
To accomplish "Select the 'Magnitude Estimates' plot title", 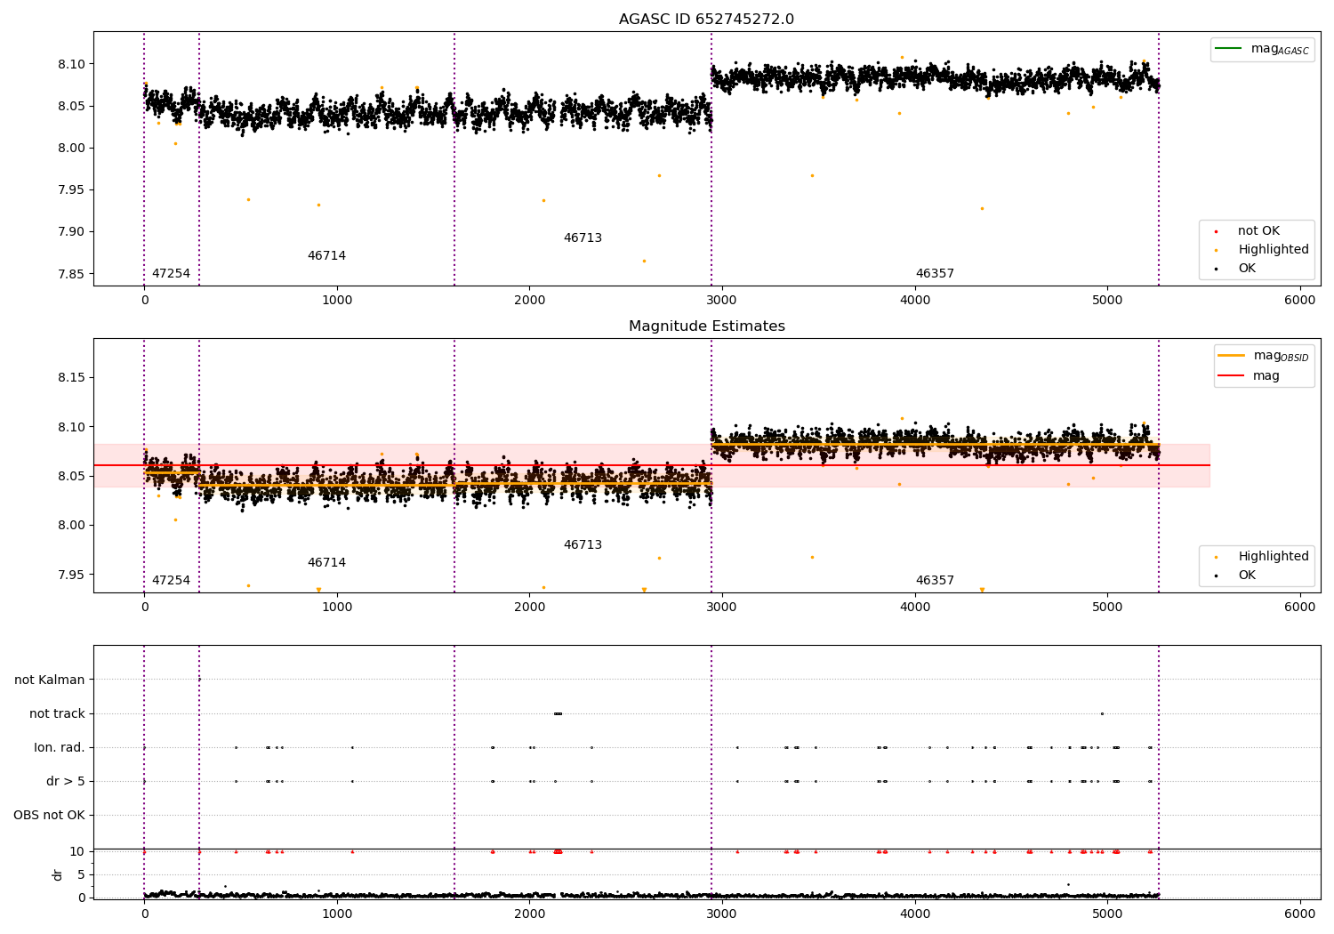I will (x=706, y=326).
